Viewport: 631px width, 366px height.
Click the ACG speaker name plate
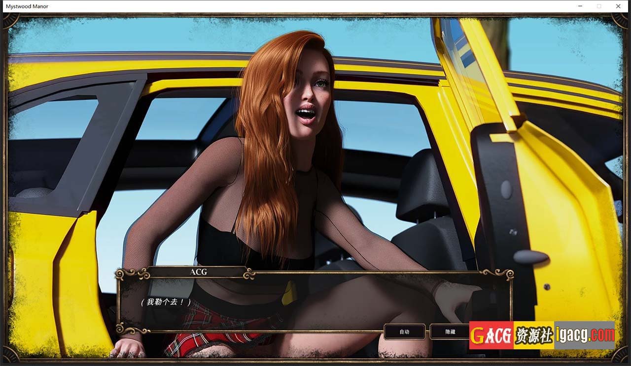click(198, 272)
